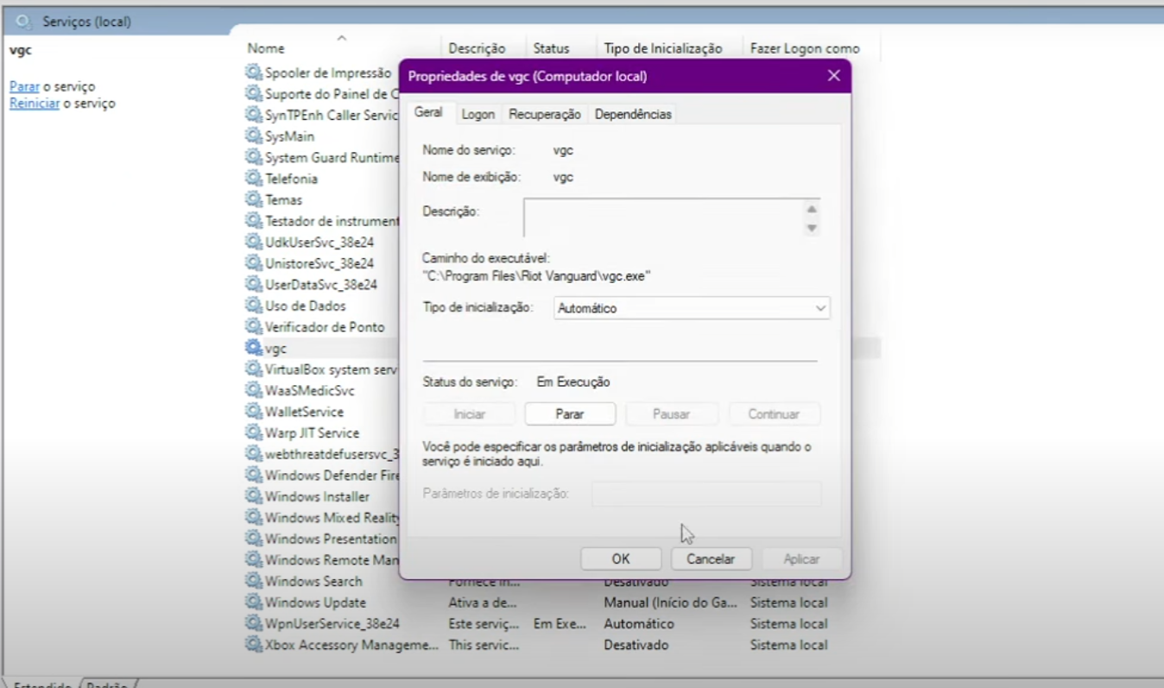Select the Windows Mixed Reality gear icon
The height and width of the screenshot is (688, 1164).
pos(254,517)
